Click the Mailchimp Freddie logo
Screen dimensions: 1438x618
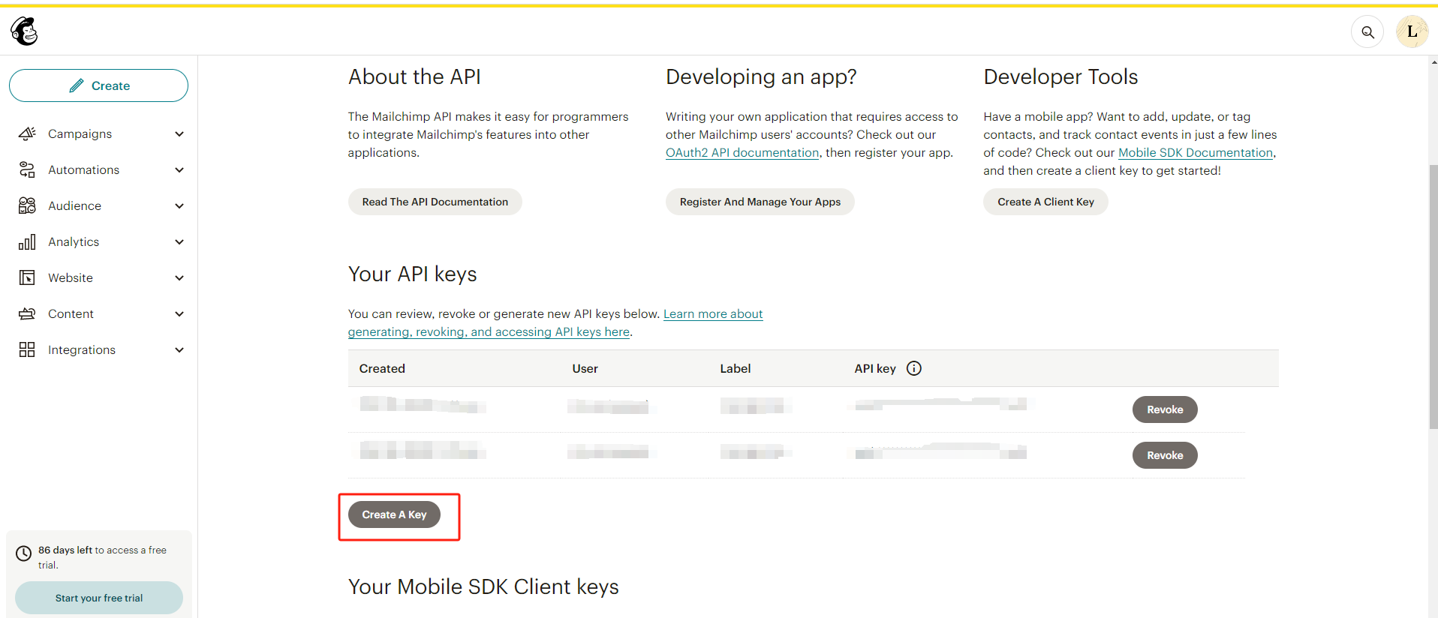(24, 31)
